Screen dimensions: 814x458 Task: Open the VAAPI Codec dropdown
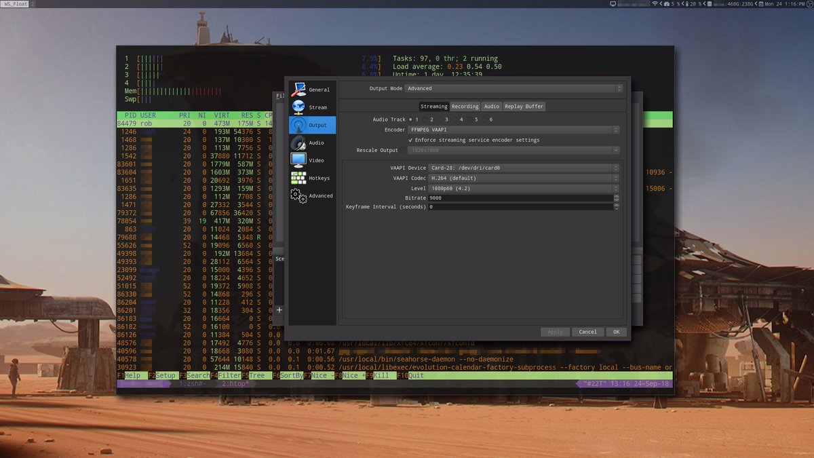pos(524,178)
